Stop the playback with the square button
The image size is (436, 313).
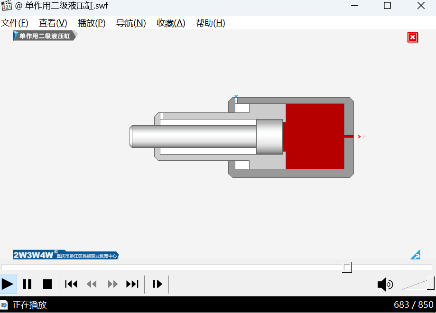pos(47,284)
